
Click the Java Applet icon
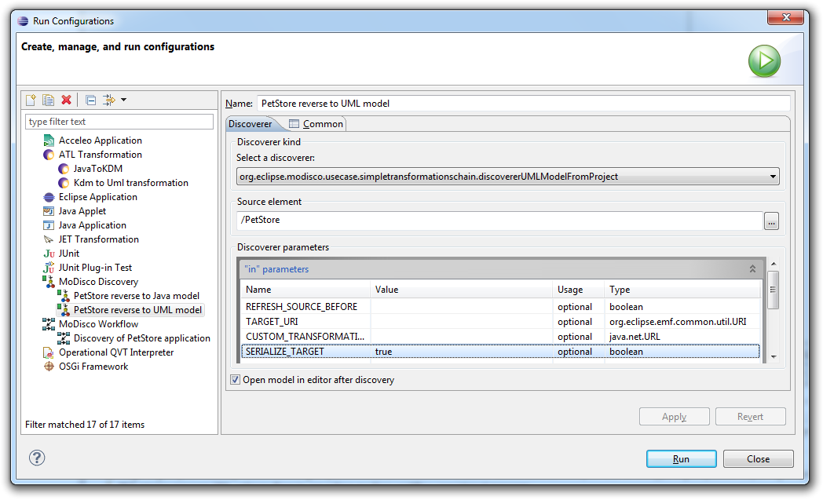tap(49, 211)
